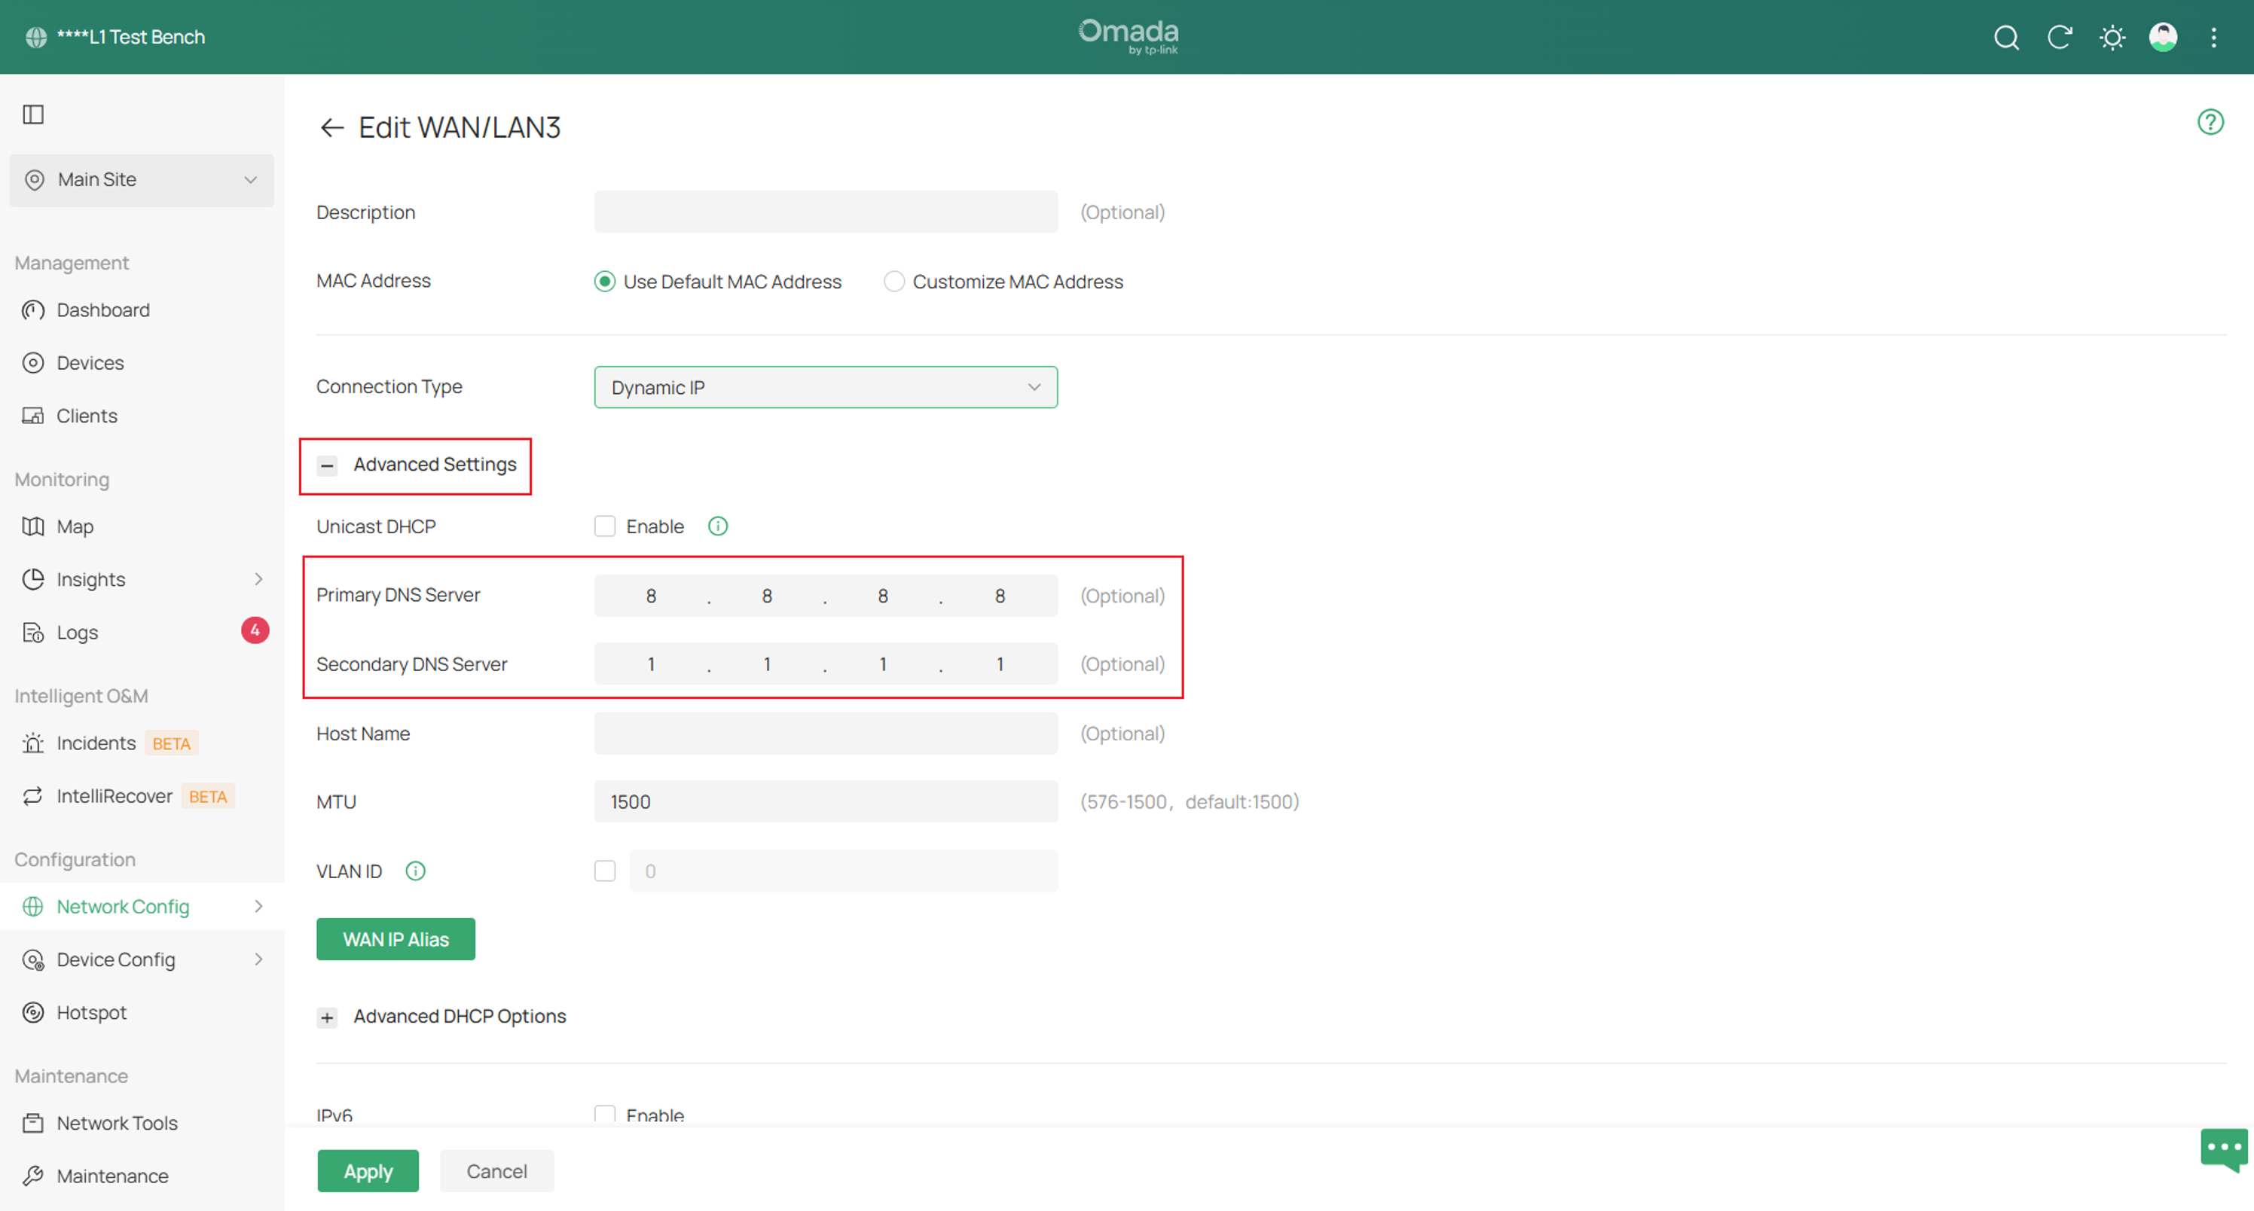Open the three-dot more options menu
This screenshot has width=2254, height=1211.
pyautogui.click(x=2214, y=38)
